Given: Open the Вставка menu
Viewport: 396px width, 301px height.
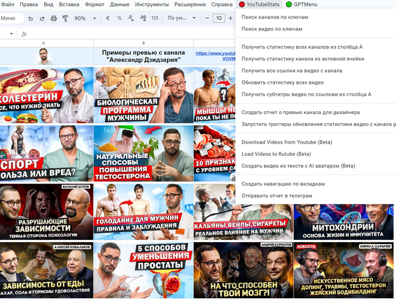Looking at the screenshot, I should click(69, 5).
